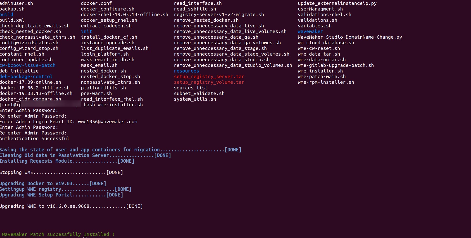Click the cw-bcpov-issue-patch directory
Screen dimensions: 471x238
point(28,65)
